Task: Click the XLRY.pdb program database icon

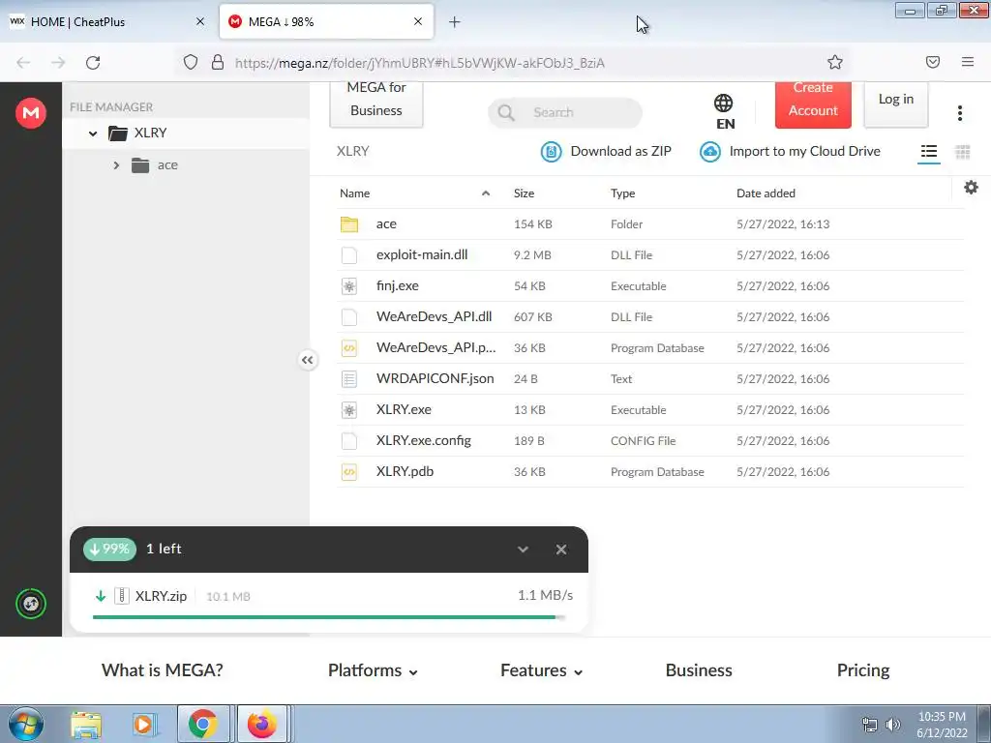Action: pyautogui.click(x=348, y=472)
